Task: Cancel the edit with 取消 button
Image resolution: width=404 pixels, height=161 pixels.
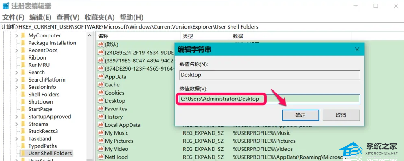Action: pyautogui.click(x=341, y=115)
